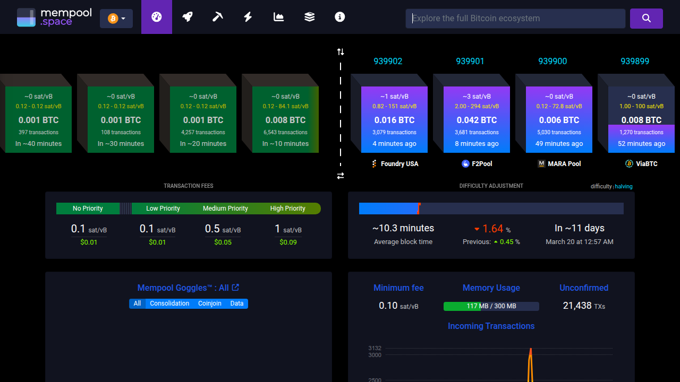Toggle the Data filter in Mempool Goggles
This screenshot has height=382, width=680.
[x=237, y=303]
